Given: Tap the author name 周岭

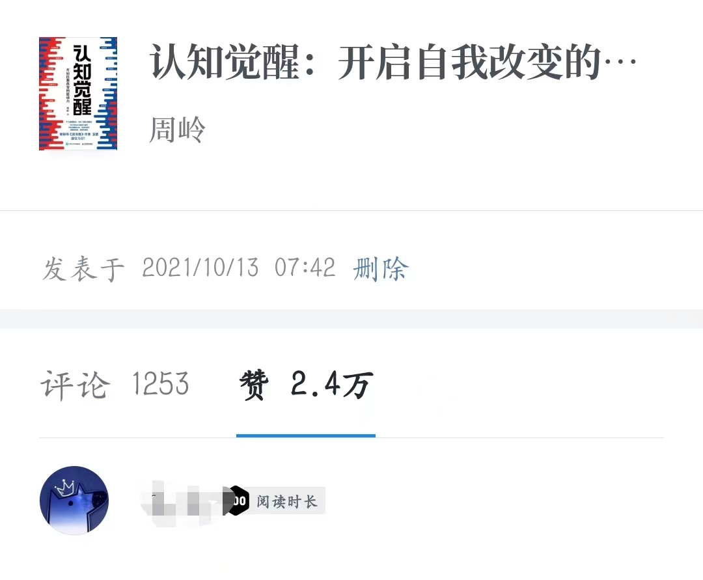Looking at the screenshot, I should click(x=177, y=130).
